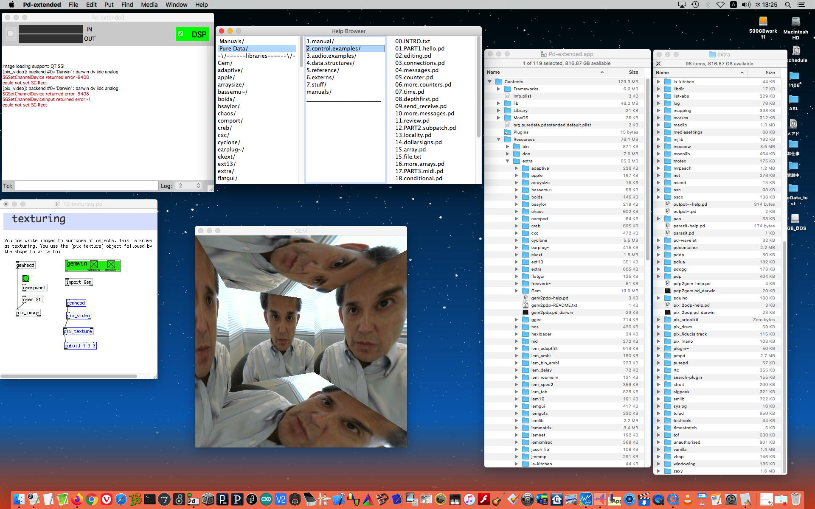Open the Pd-extended app in the dock
This screenshot has height=509, width=815.
coord(193,499)
